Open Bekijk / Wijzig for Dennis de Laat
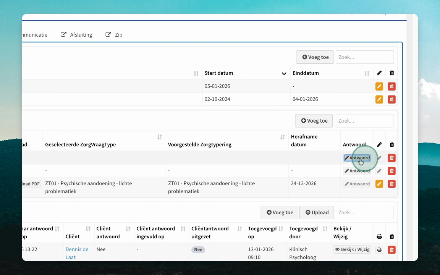The height and width of the screenshot is (275, 440). [x=352, y=249]
